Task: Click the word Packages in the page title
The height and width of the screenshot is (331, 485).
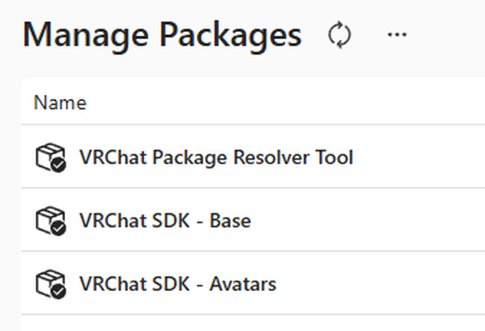Action: [231, 34]
